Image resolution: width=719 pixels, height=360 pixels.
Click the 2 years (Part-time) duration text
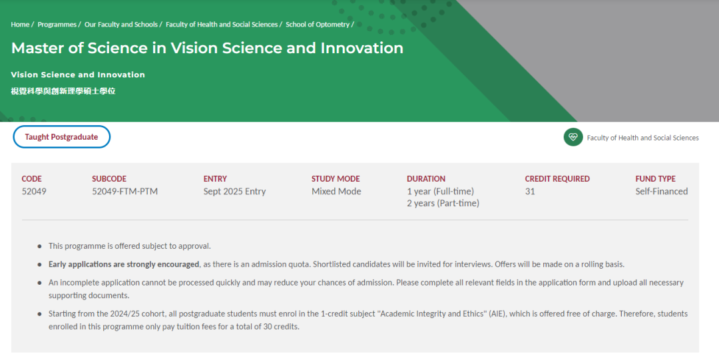[443, 203]
